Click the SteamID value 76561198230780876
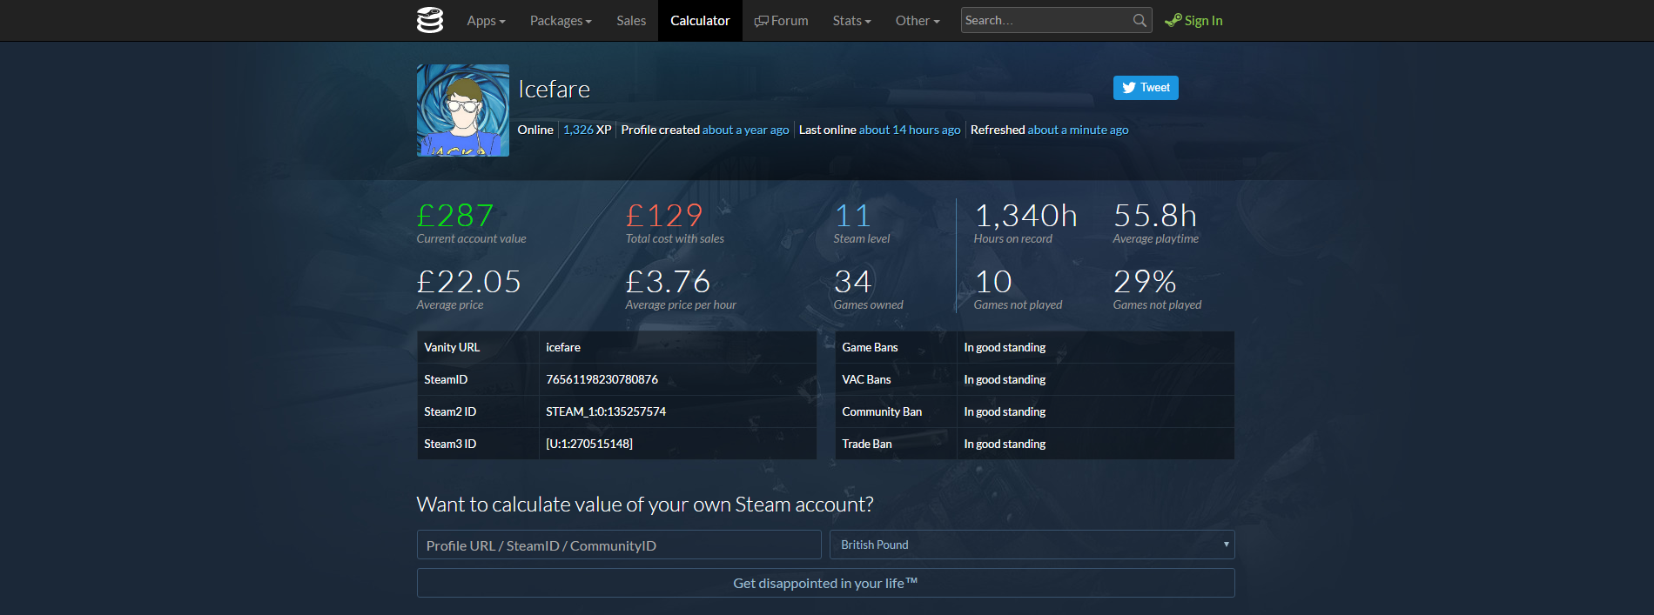The width and height of the screenshot is (1654, 615). point(602,379)
